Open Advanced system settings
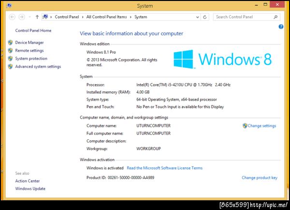290x210 pixels. [38, 66]
